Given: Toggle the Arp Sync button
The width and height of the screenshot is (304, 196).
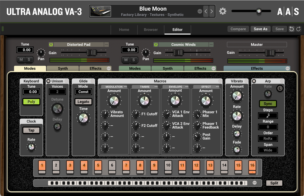Looking at the screenshot, I should (x=268, y=104).
